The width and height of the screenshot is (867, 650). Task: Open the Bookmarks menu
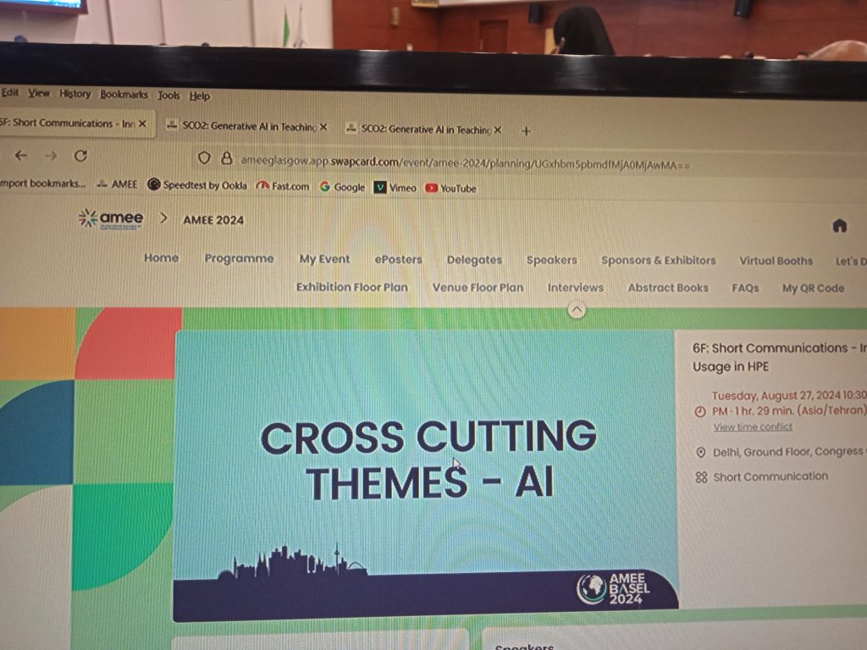coord(124,95)
